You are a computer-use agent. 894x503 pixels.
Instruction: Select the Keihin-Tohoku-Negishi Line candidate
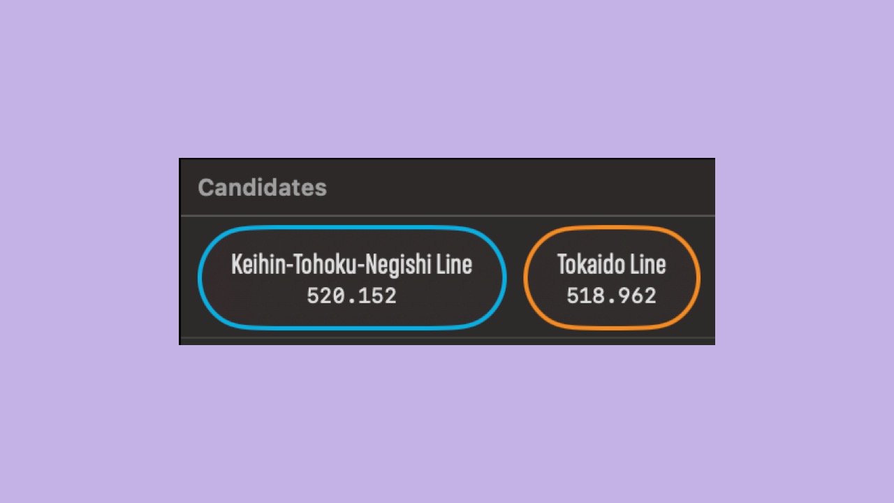pos(352,277)
